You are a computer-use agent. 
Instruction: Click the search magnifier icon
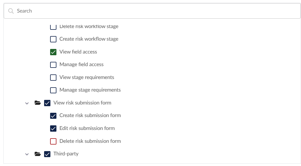pyautogui.click(x=11, y=11)
